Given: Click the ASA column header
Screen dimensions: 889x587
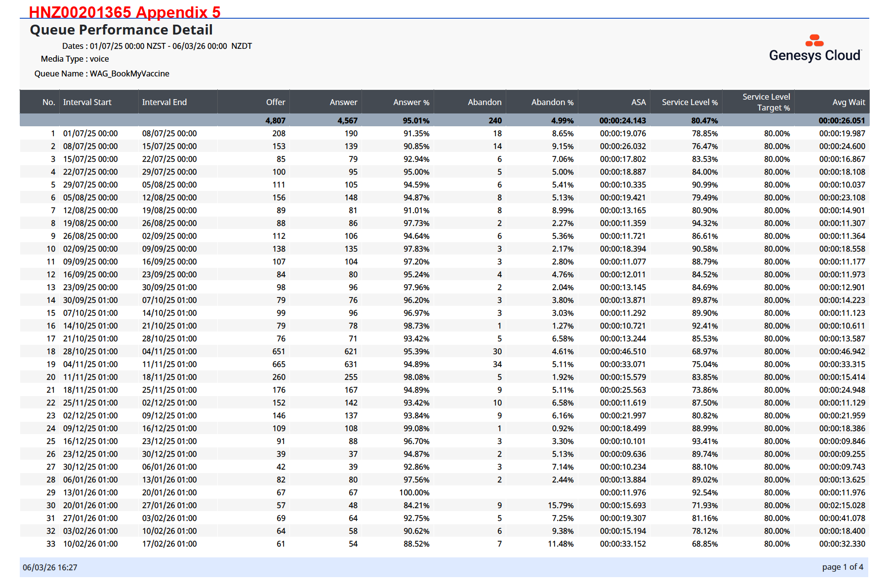Looking at the screenshot, I should 638,102.
